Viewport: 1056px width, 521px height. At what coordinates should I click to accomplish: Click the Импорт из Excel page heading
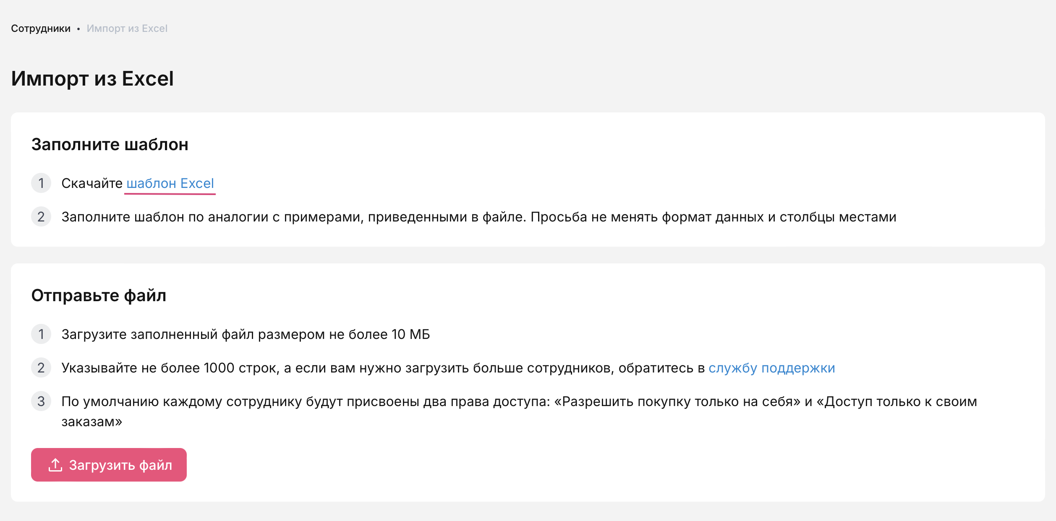(92, 78)
